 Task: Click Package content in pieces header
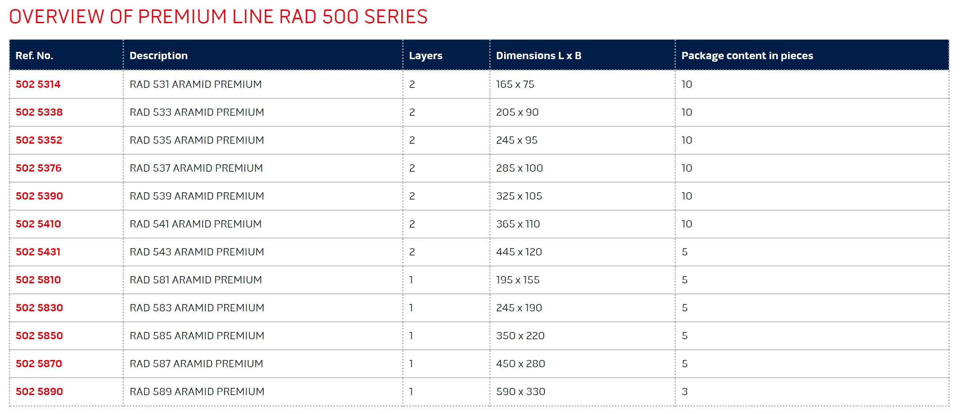(x=747, y=56)
